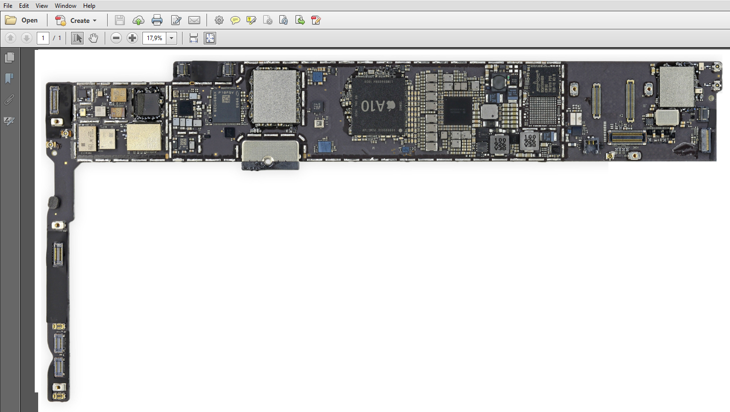Click the Open button

(22, 20)
